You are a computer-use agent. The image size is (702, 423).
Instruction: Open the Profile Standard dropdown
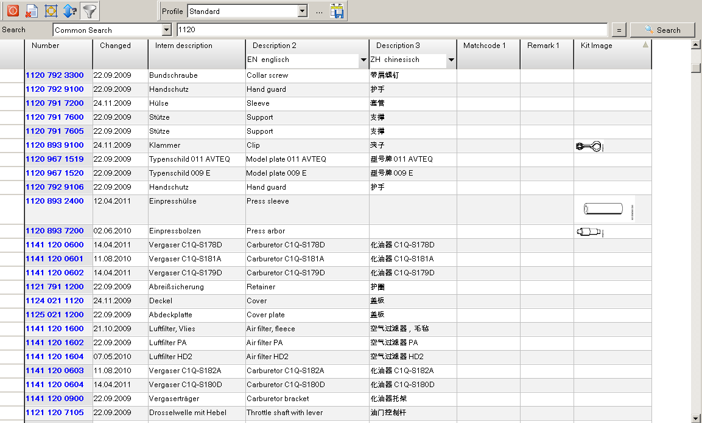(302, 11)
